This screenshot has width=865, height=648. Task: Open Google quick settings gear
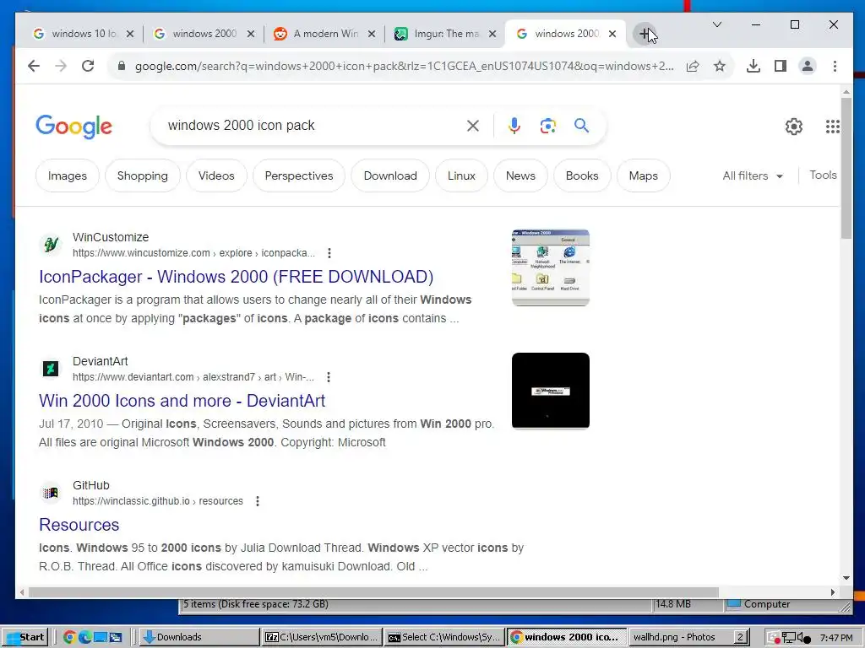pyautogui.click(x=794, y=127)
